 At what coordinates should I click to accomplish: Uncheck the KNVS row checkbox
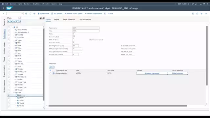9,95
